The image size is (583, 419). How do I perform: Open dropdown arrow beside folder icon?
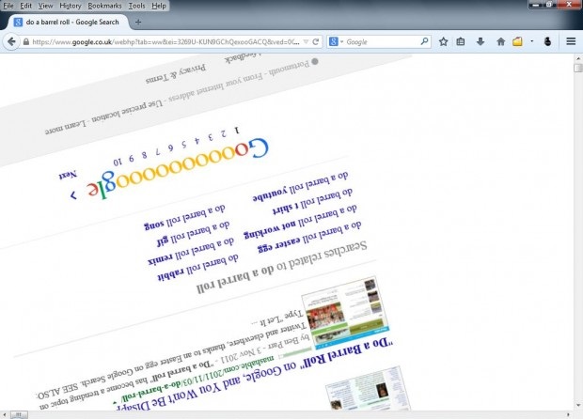tap(532, 41)
